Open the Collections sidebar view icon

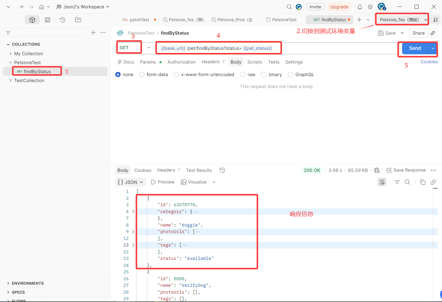point(32,20)
